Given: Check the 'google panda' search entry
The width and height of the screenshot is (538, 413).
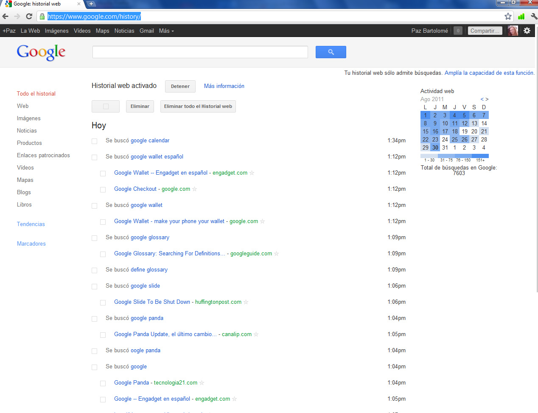Looking at the screenshot, I should 95,319.
